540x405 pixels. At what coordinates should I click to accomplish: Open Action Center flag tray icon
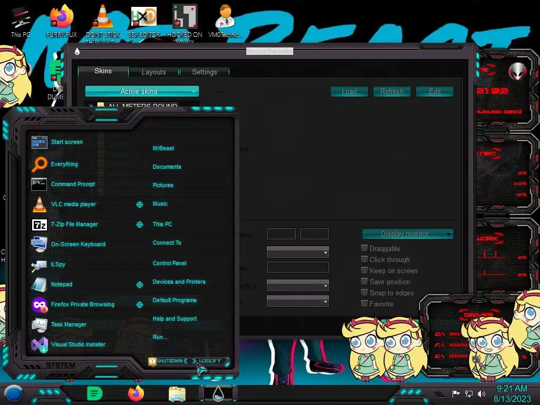[x=456, y=393]
